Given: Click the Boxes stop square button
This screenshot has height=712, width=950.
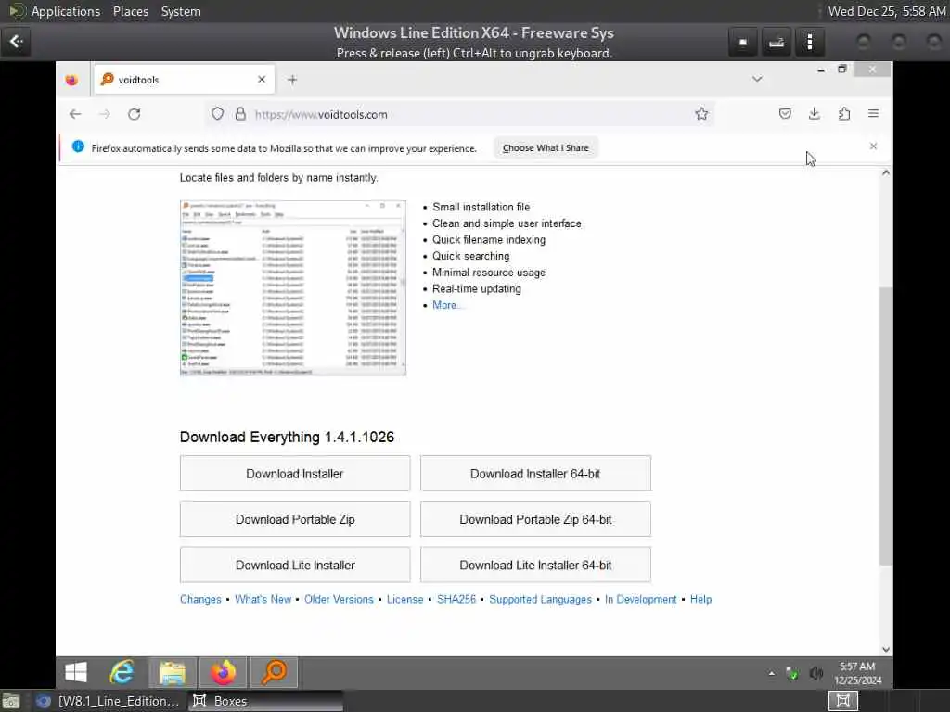Looking at the screenshot, I should [743, 42].
